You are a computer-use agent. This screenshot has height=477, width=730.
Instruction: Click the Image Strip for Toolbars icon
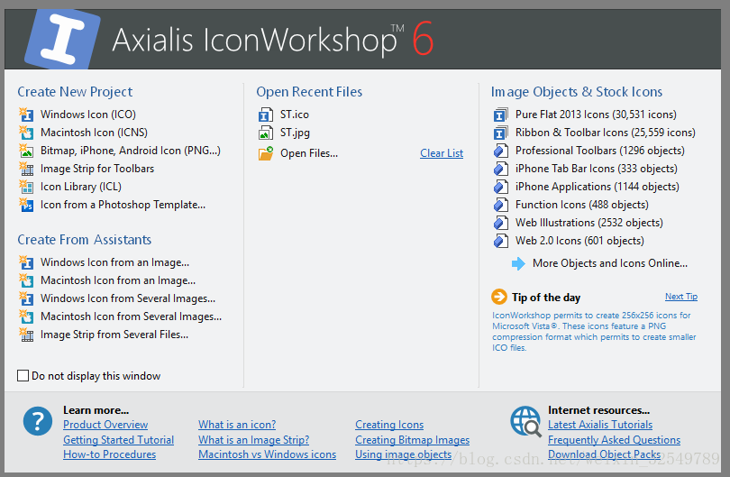click(26, 169)
